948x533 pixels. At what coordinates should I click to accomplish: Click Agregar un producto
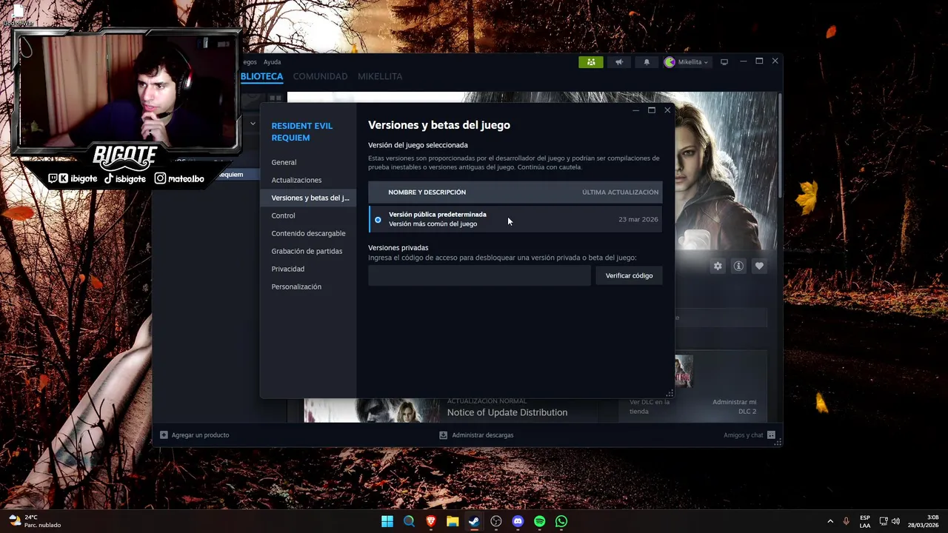195,435
